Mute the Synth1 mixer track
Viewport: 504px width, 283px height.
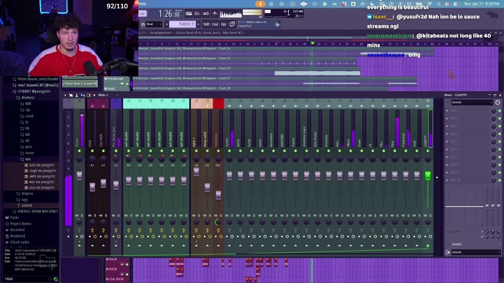pos(229,151)
